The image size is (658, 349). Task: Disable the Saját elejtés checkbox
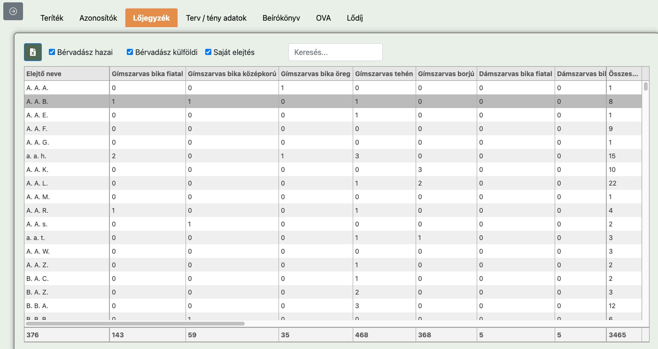pyautogui.click(x=209, y=52)
